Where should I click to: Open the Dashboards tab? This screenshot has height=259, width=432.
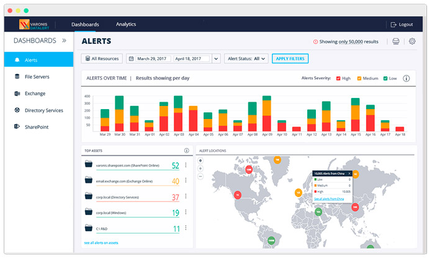click(85, 24)
